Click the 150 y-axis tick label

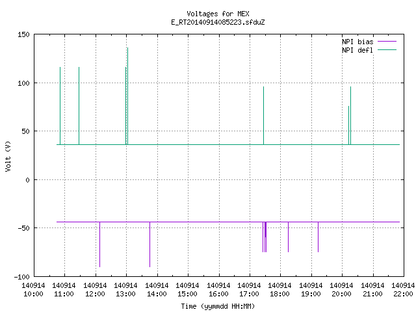click(x=23, y=34)
